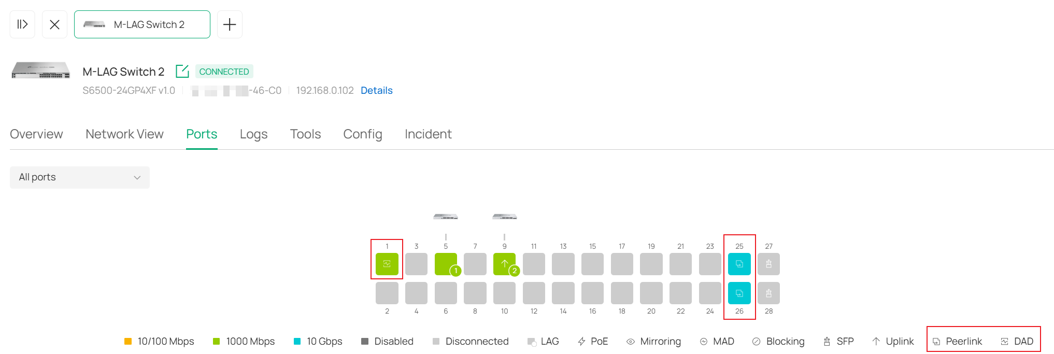Open the All ports filter dropdown
The image size is (1054, 354).
coord(80,177)
